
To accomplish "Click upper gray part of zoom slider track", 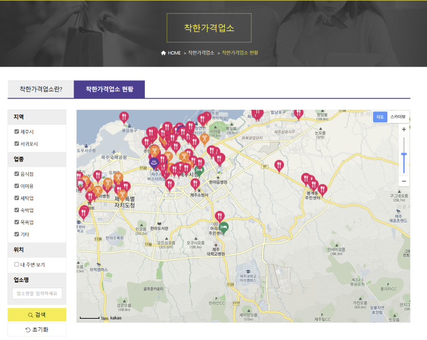I will tap(404, 145).
